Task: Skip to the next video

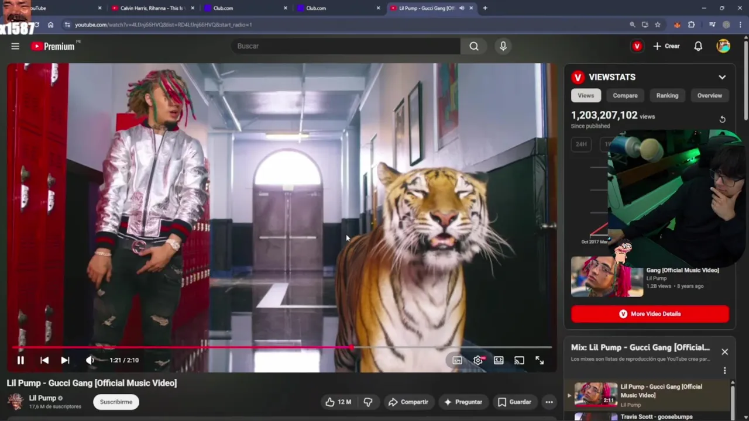Action: [65, 360]
